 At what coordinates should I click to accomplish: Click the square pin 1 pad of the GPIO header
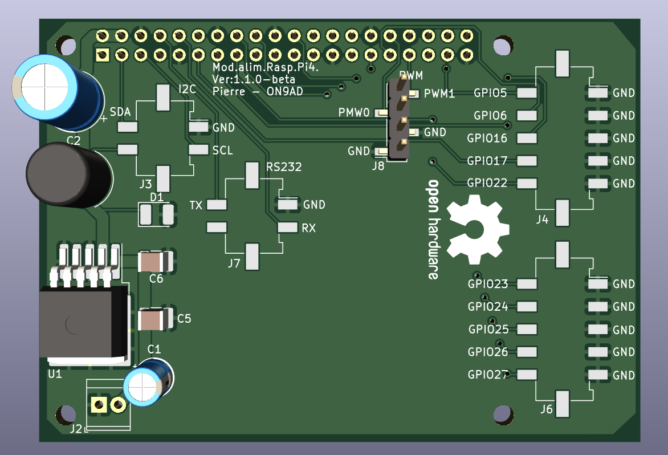tap(103, 55)
